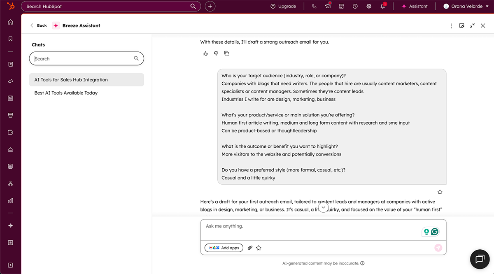Click the Add apps button
This screenshot has height=274, width=494.
click(x=224, y=248)
